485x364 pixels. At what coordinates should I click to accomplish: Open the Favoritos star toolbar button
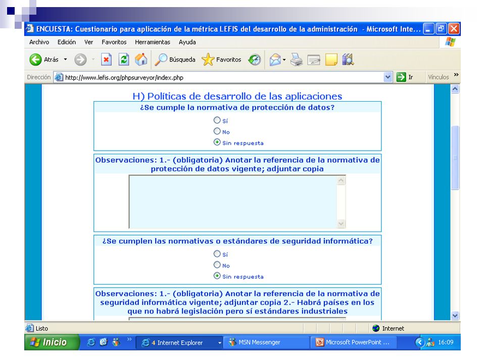(221, 60)
